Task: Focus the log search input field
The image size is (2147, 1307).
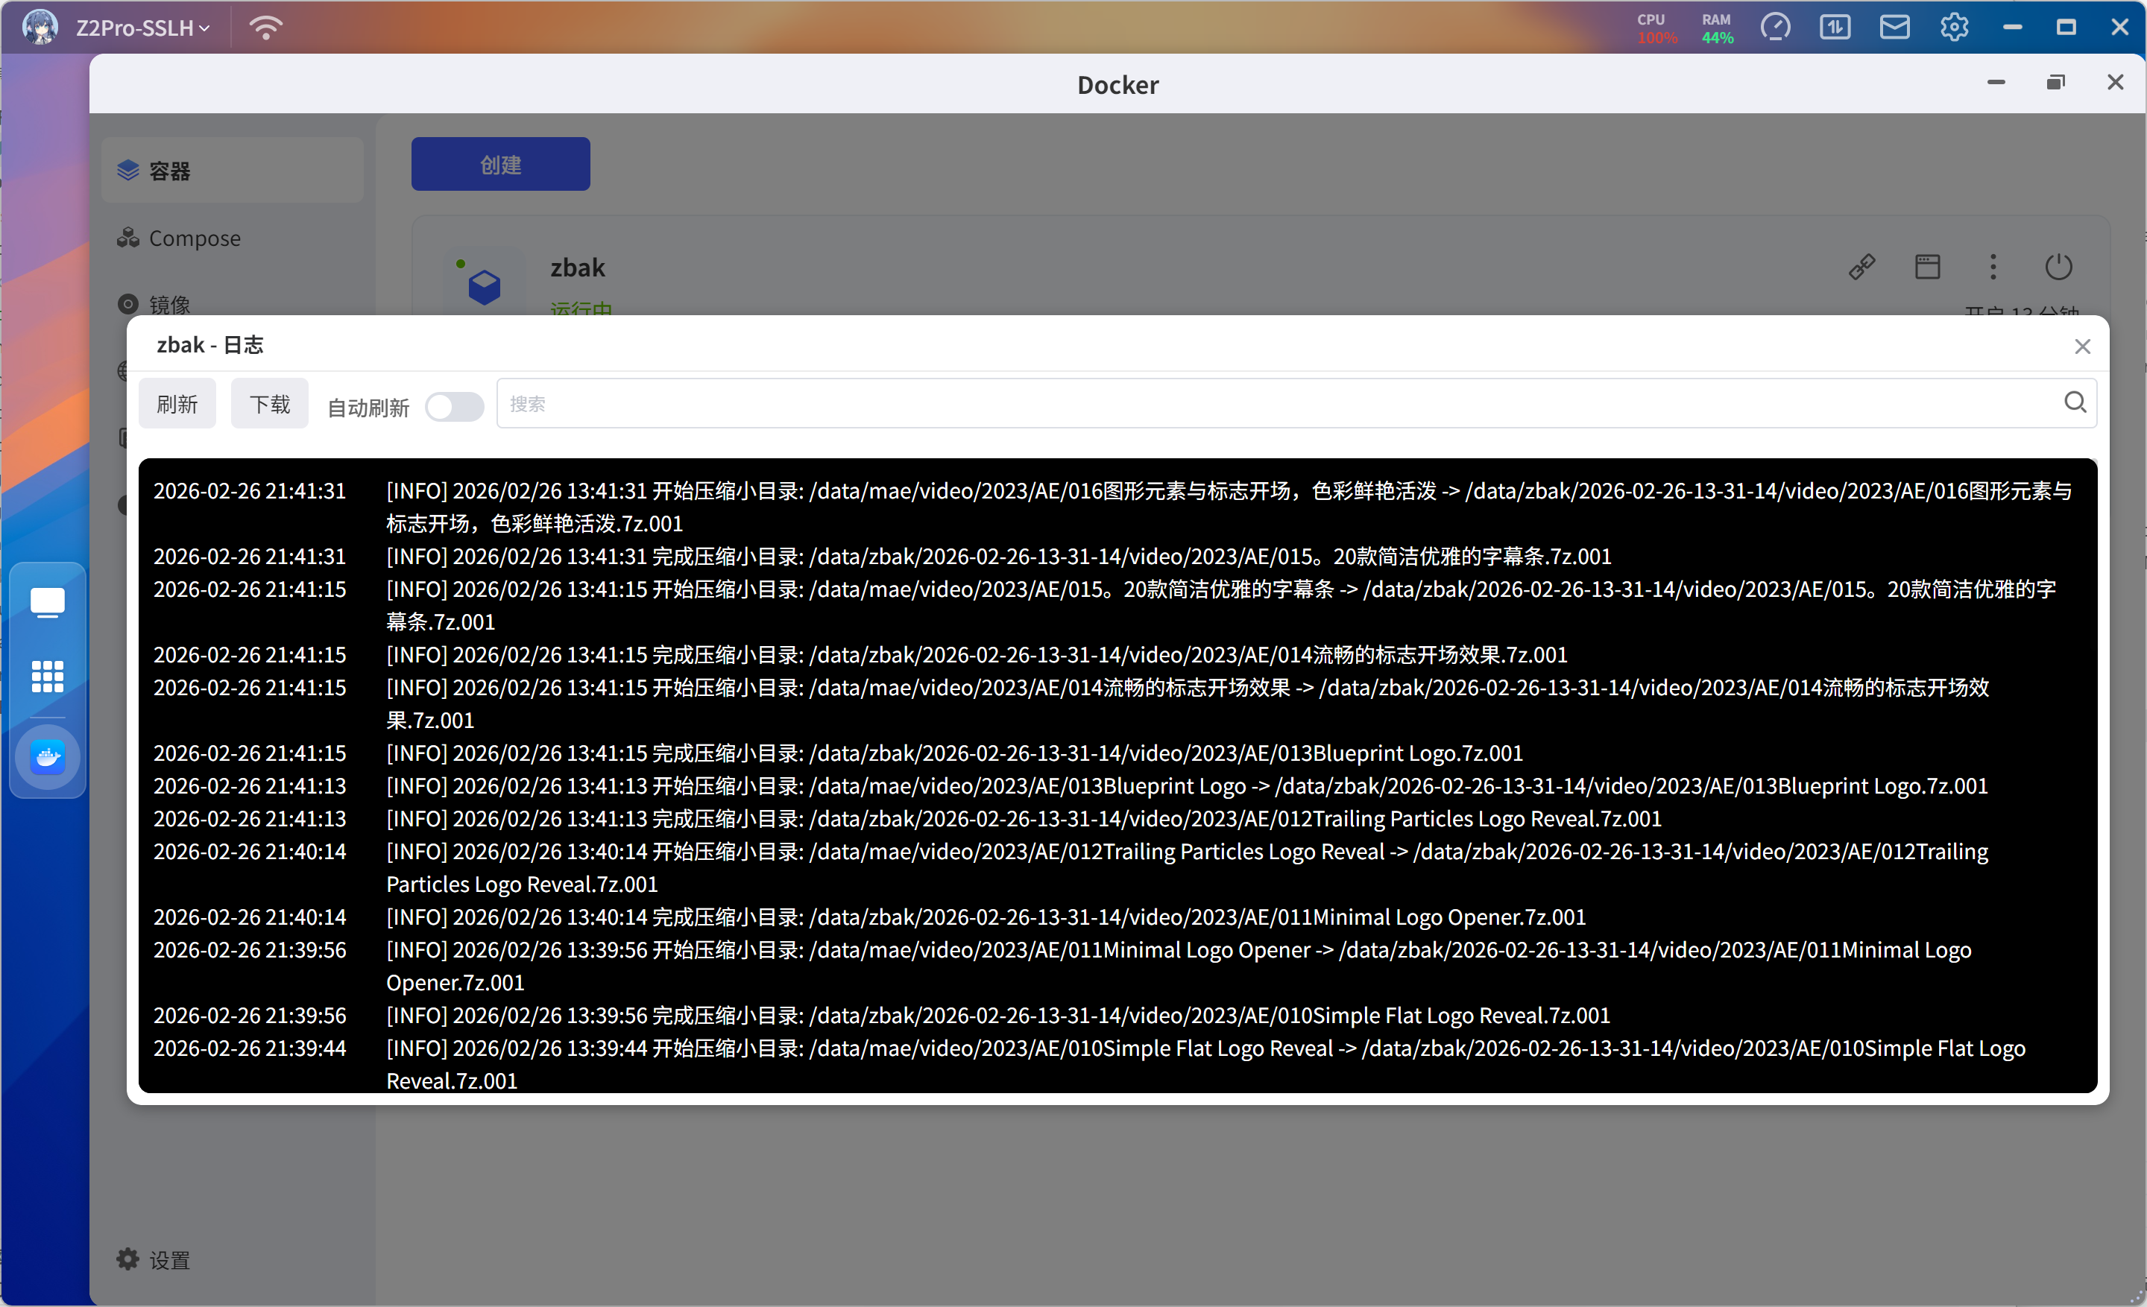Action: [1272, 404]
